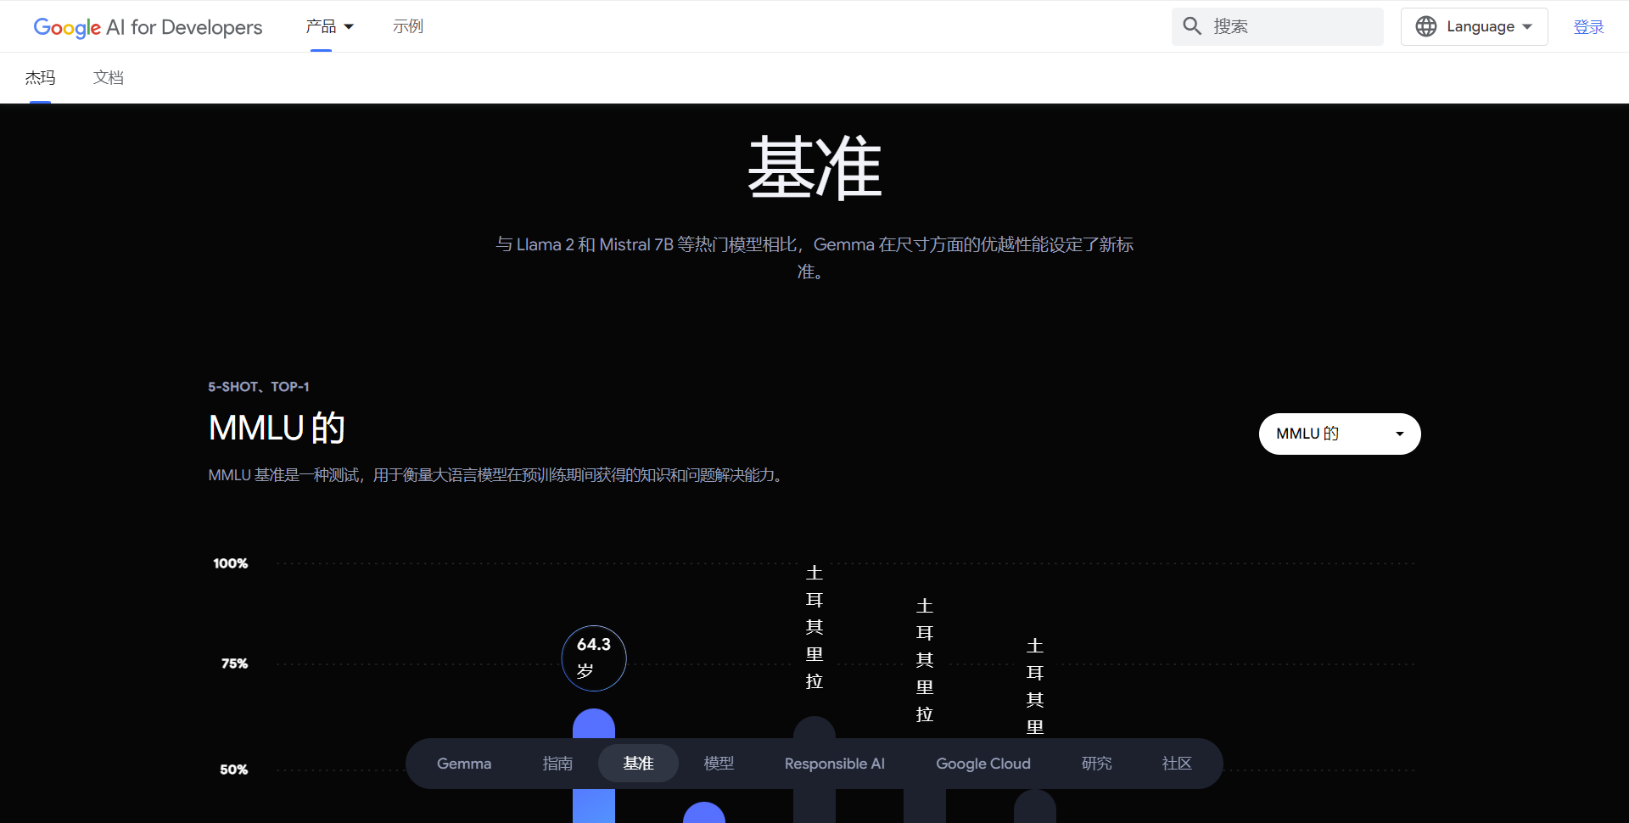This screenshot has height=823, width=1629.
Task: Focus the 搜索 search field
Action: click(x=1278, y=26)
